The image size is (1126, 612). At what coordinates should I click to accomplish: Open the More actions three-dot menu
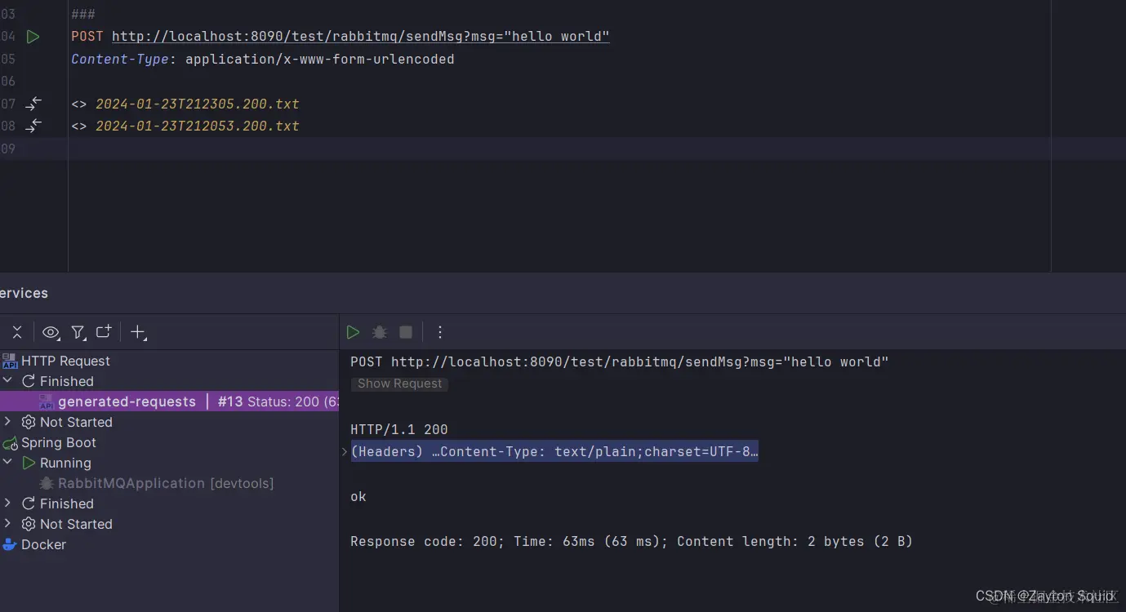440,332
